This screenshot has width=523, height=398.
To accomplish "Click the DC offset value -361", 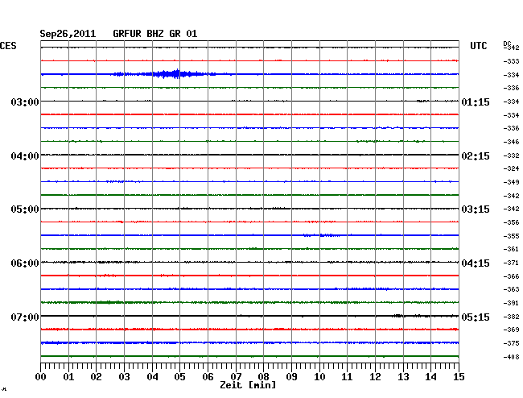I will click(511, 249).
